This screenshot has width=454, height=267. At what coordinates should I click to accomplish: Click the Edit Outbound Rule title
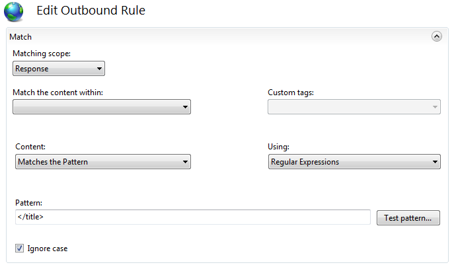click(x=91, y=11)
